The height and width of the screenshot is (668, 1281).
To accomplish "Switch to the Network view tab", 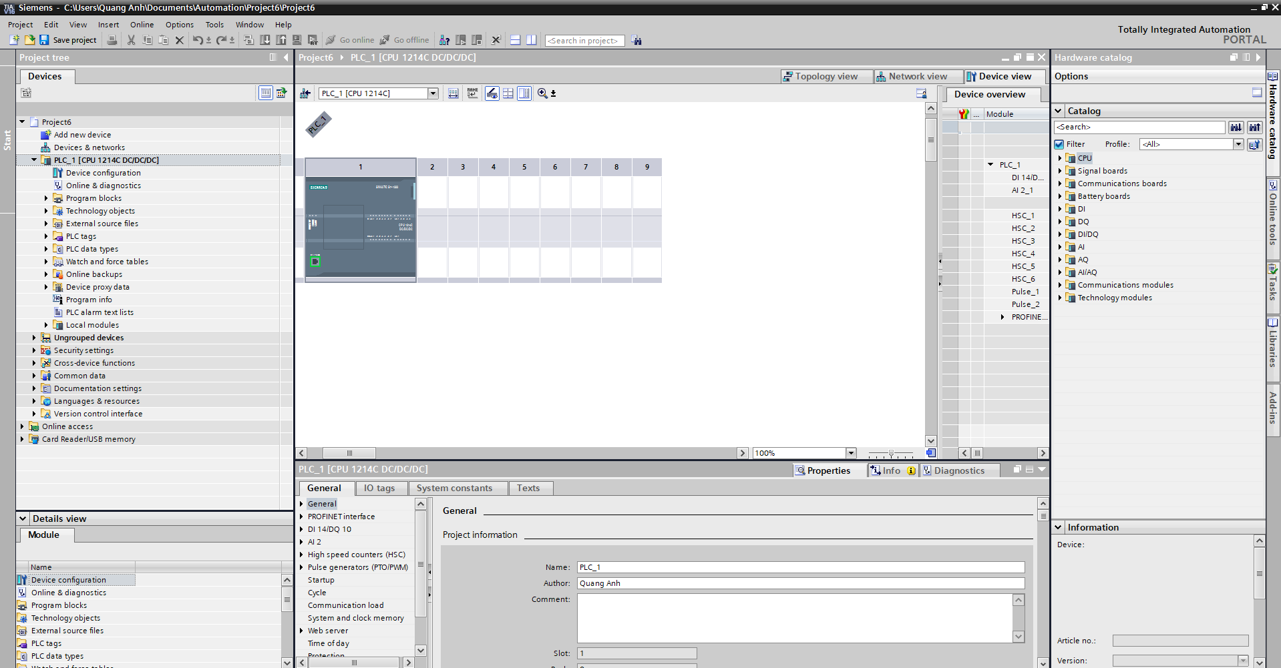I will pyautogui.click(x=912, y=76).
